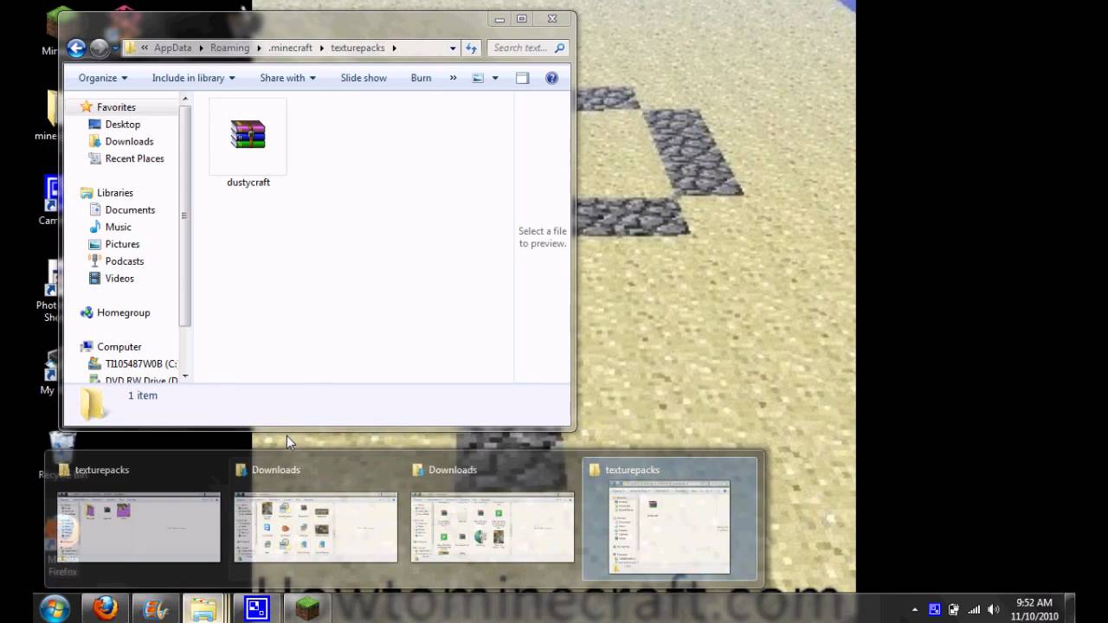Open the Music library
The width and height of the screenshot is (1108, 623).
(x=118, y=227)
